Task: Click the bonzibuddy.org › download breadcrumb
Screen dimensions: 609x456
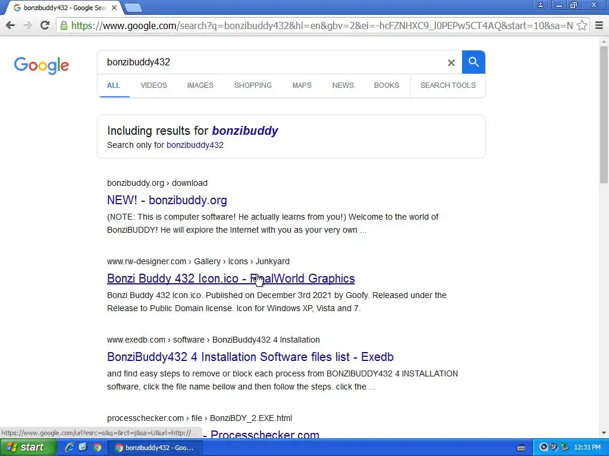Action: tap(157, 183)
